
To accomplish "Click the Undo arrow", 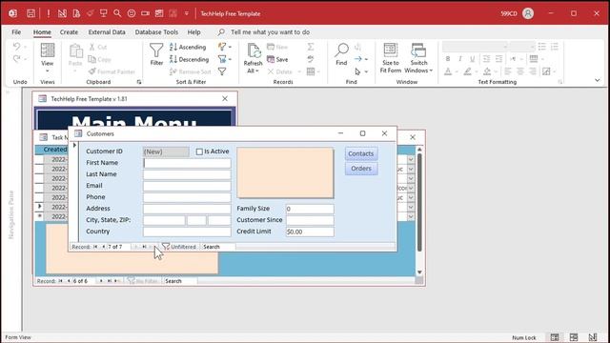I will (16, 47).
